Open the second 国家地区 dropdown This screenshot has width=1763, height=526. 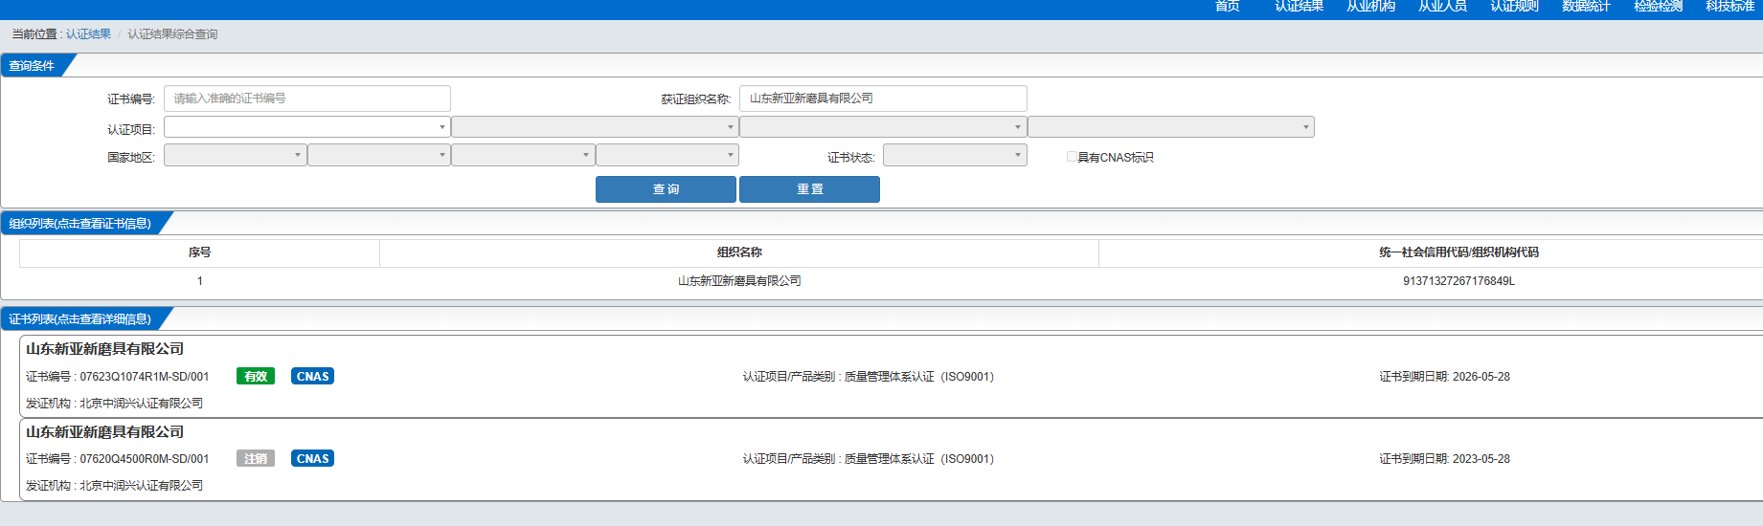click(x=379, y=155)
